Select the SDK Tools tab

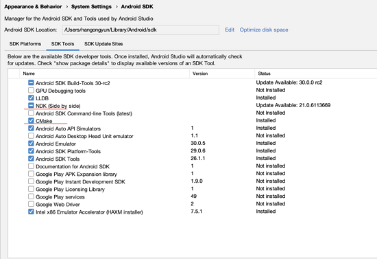click(62, 44)
